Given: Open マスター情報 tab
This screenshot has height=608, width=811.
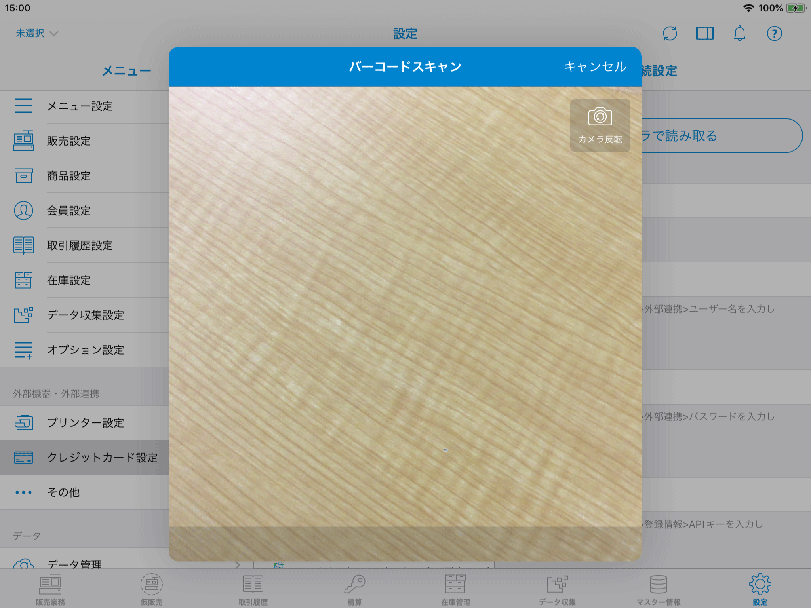Looking at the screenshot, I should pyautogui.click(x=658, y=589).
